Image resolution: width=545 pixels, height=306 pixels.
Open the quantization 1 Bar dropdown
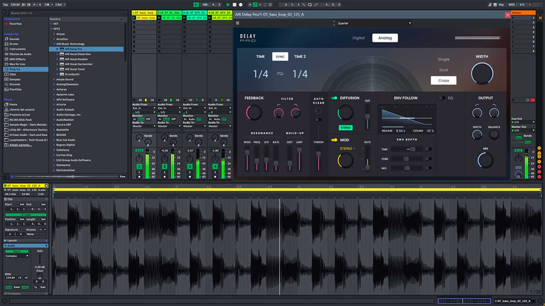[x=60, y=5]
